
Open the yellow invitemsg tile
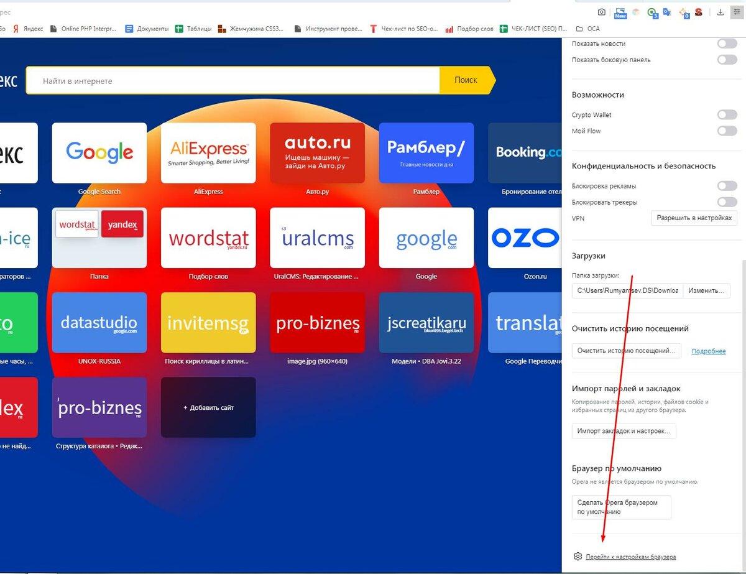pyautogui.click(x=208, y=323)
